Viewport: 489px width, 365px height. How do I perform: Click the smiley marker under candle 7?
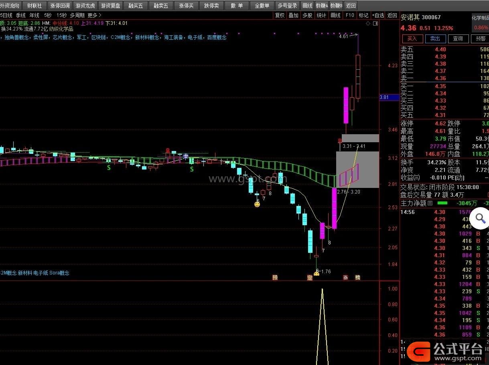(257, 204)
